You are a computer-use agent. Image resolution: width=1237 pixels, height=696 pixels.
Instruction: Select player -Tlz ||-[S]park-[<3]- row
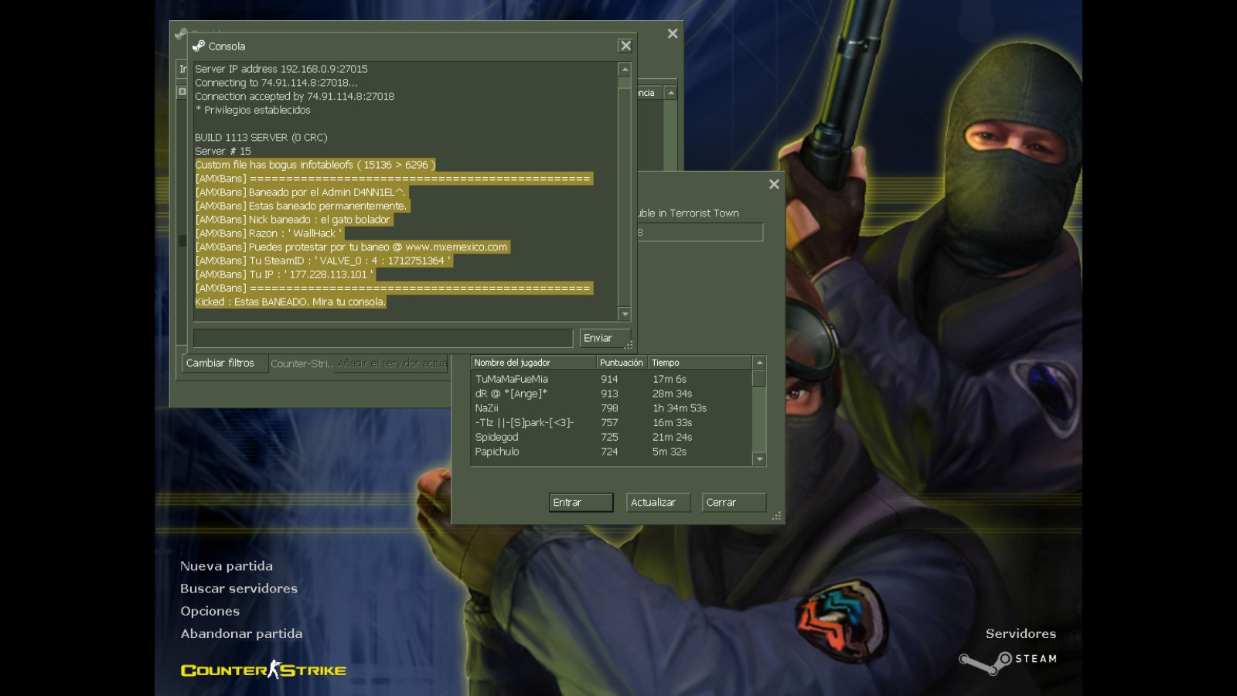pyautogui.click(x=612, y=423)
